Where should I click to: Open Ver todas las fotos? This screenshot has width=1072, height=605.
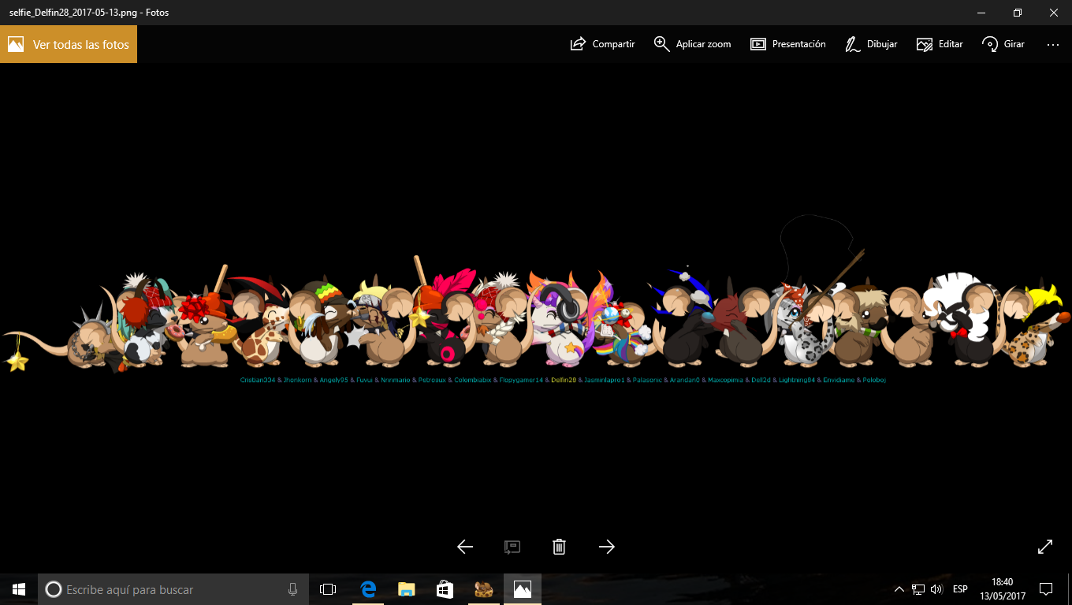[x=69, y=44]
